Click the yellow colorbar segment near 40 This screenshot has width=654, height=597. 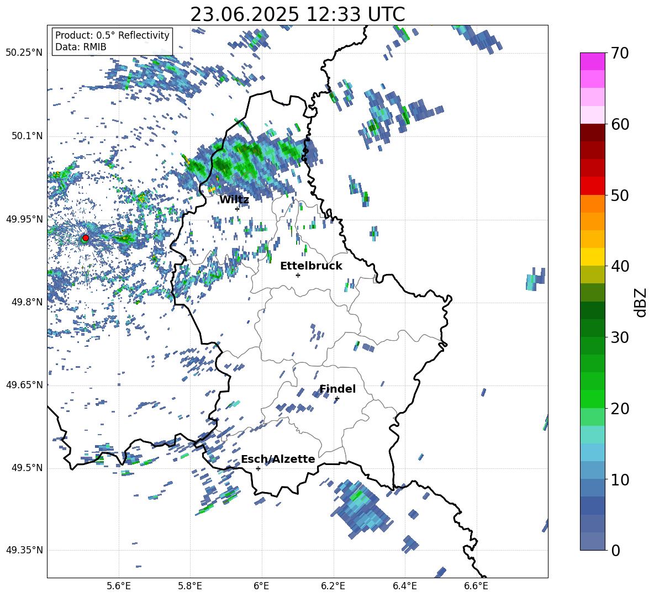593,257
